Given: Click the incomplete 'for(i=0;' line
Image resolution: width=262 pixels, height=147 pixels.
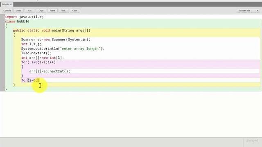Looking at the screenshot, I should 30,80.
